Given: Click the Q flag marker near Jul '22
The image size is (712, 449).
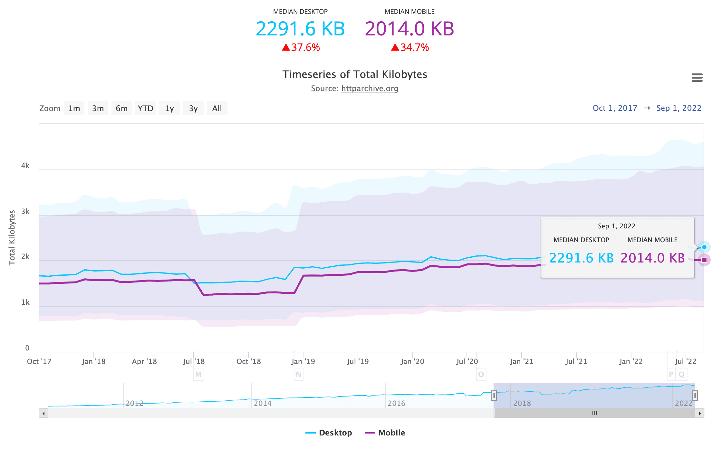Looking at the screenshot, I should 681,374.
